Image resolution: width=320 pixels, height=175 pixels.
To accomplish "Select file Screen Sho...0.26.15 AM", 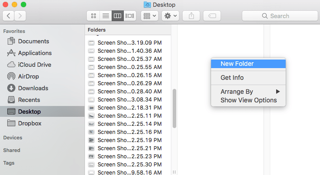I will coord(128,75).
